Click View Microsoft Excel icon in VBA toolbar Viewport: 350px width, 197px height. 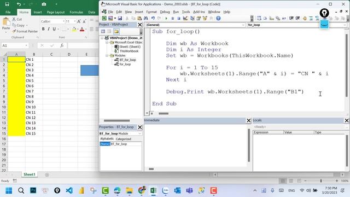tap(104, 18)
